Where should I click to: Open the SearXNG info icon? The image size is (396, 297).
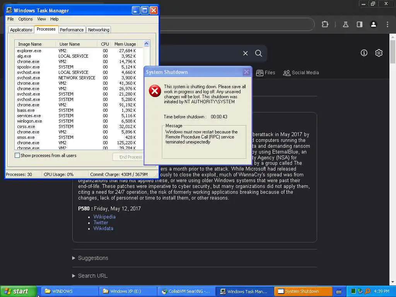pyautogui.click(x=364, y=53)
